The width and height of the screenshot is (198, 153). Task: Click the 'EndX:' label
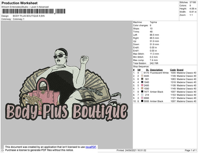coord(136,47)
